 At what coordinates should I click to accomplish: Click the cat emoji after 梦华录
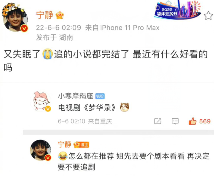[124, 107]
